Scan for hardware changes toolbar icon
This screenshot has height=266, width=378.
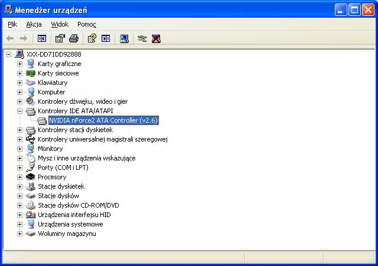(x=124, y=38)
